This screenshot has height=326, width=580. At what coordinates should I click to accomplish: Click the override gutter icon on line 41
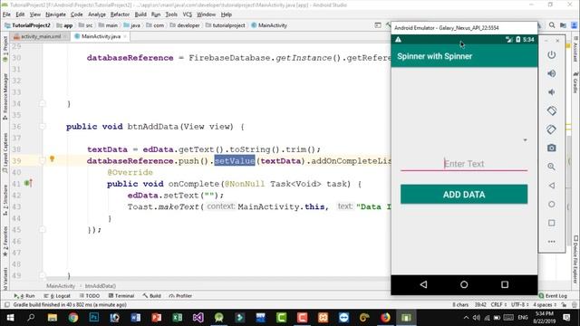click(x=28, y=183)
